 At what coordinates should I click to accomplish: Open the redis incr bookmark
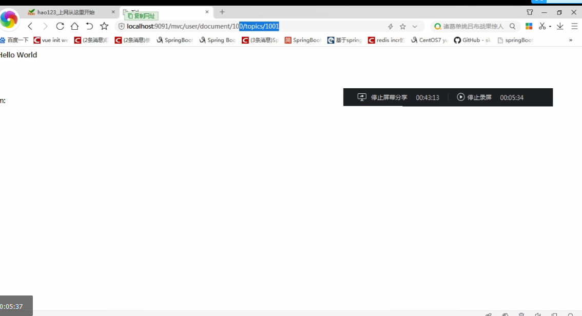pyautogui.click(x=386, y=40)
